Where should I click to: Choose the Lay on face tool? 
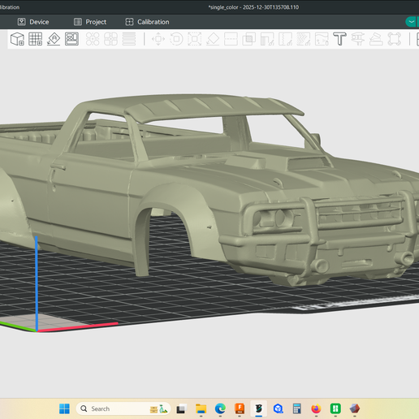coord(213,39)
